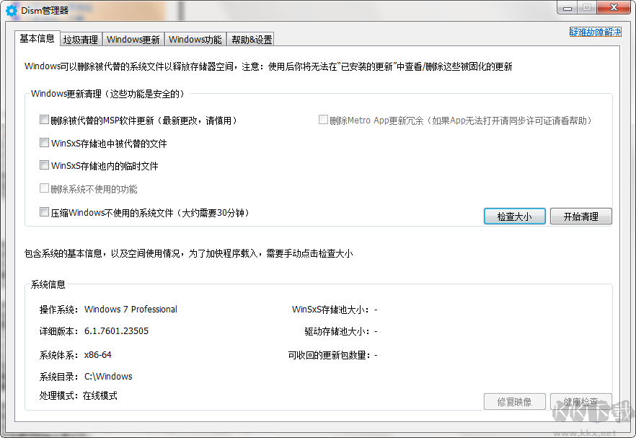Click the Dism gear icon in title bar
Screen dimensions: 636x438
click(x=10, y=10)
